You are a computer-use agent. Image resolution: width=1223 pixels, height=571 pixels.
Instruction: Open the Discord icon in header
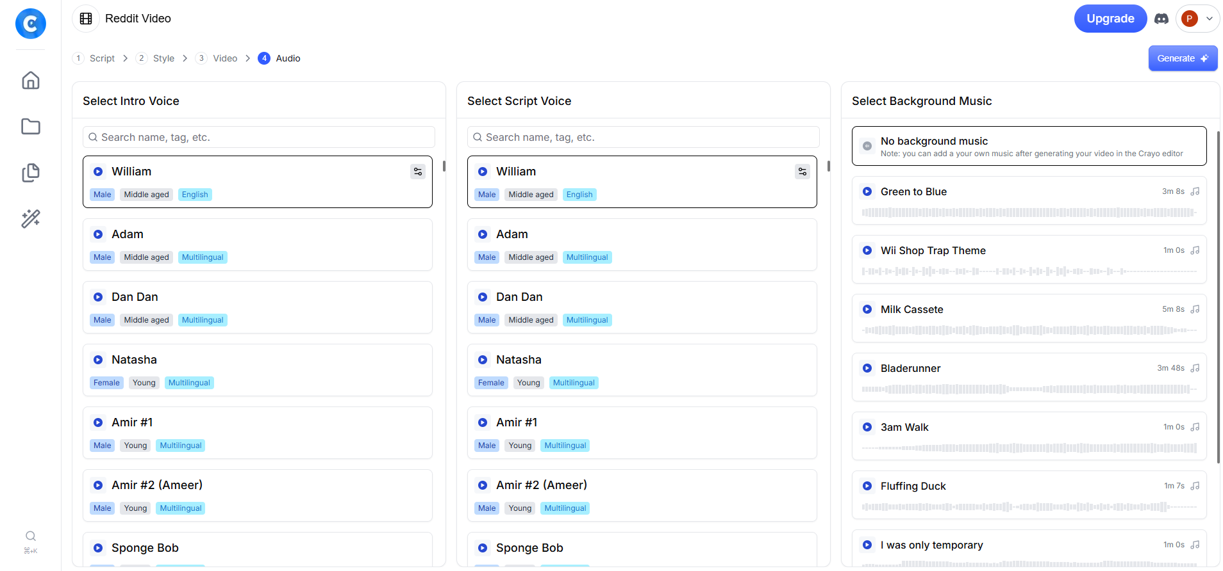pos(1161,19)
